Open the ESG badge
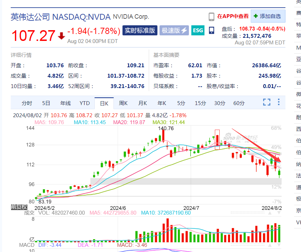This screenshot has height=252, width=301. [198, 31]
